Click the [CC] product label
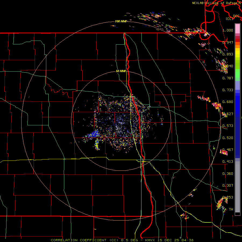This screenshot has width=242, height=242. [x=229, y=19]
